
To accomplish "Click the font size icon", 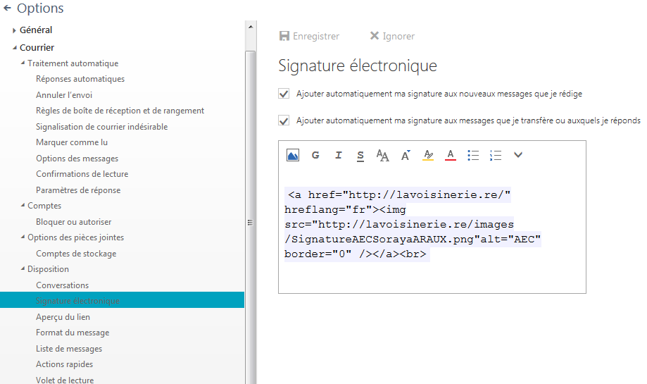I will [x=406, y=155].
